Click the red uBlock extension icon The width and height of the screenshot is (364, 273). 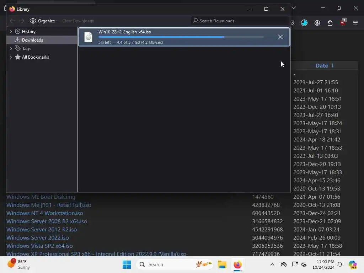[x=343, y=22]
